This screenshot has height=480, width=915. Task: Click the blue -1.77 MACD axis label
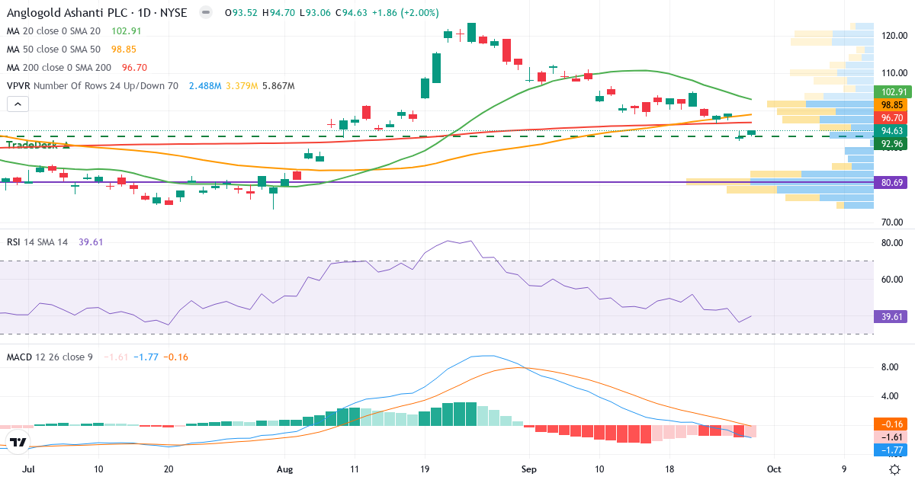point(892,450)
